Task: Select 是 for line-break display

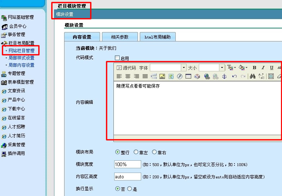Action: (130, 189)
